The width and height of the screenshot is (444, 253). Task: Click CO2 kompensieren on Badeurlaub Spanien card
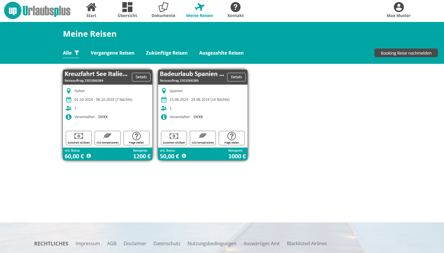(x=203, y=138)
